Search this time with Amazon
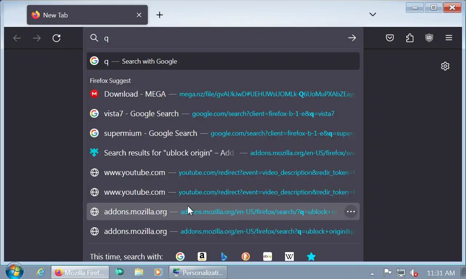The image size is (466, 279). [x=202, y=256]
